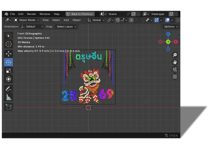209x149 pixels.
Task: Select the Scale tool
Action: (8, 71)
